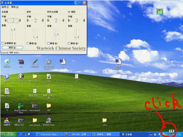The height and width of the screenshot is (137, 183).
Task: Click the 主音量 master volume slider thumb
Action: tap(13, 29)
